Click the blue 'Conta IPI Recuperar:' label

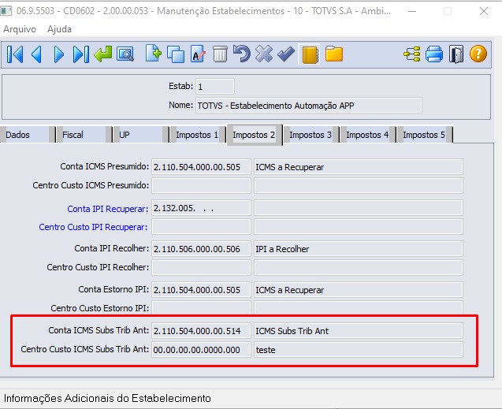coord(108,209)
